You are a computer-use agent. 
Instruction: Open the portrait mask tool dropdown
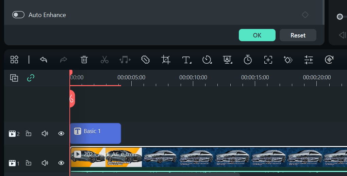tap(228, 60)
